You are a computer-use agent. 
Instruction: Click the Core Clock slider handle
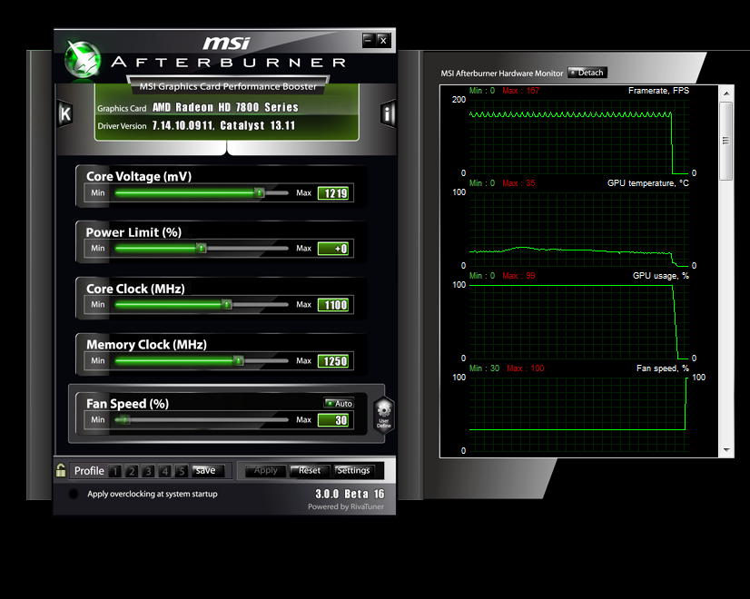(x=227, y=305)
